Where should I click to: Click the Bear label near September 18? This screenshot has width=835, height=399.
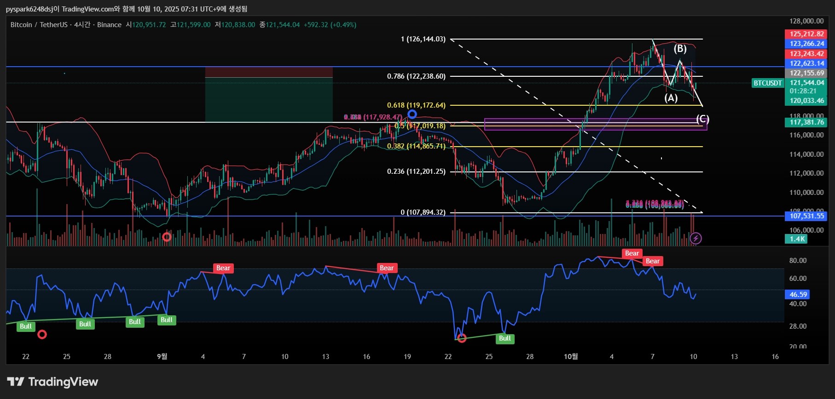387,268
